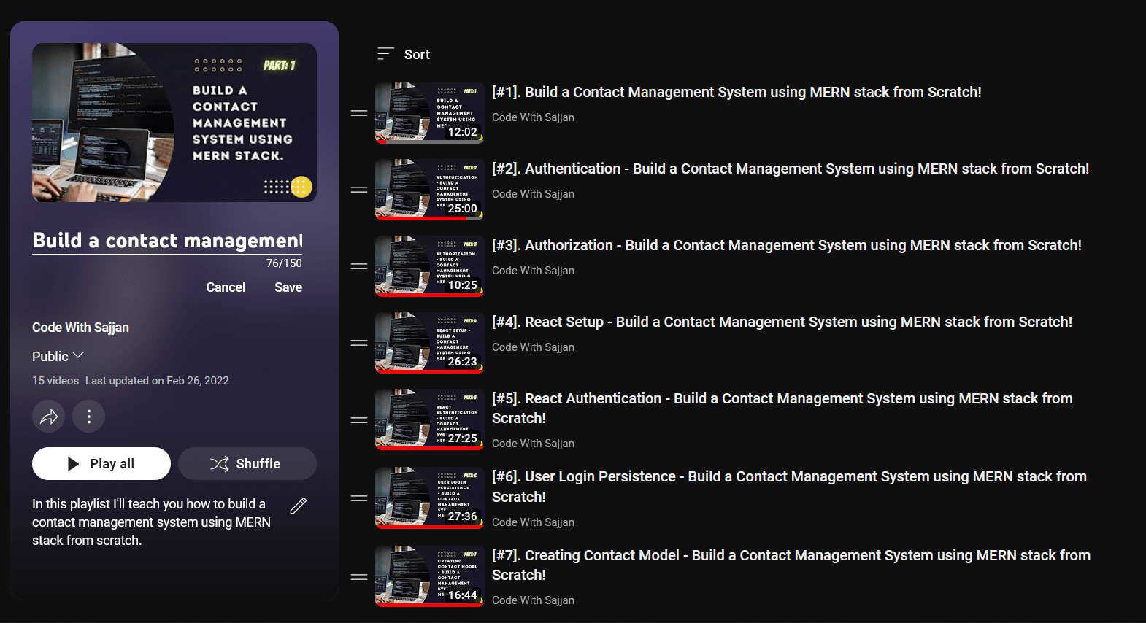Viewport: 1146px width, 623px height.
Task: Click the thumbnail of video #5 React Authentication
Action: 429,419
